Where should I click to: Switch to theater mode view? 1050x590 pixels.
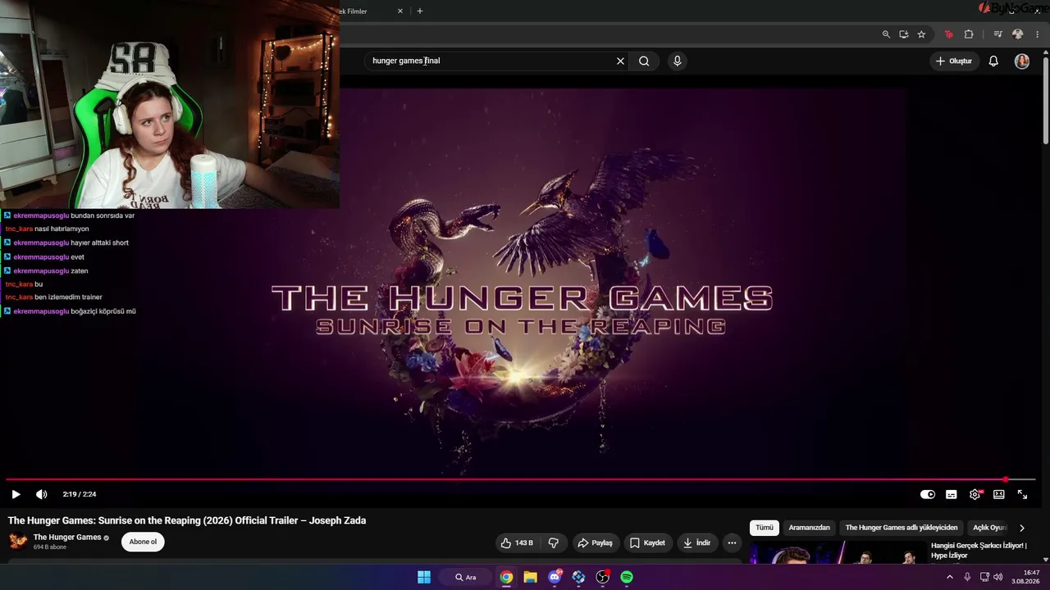(x=998, y=494)
